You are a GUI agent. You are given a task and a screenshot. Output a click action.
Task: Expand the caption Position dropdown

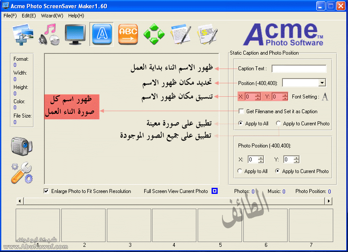(x=322, y=83)
